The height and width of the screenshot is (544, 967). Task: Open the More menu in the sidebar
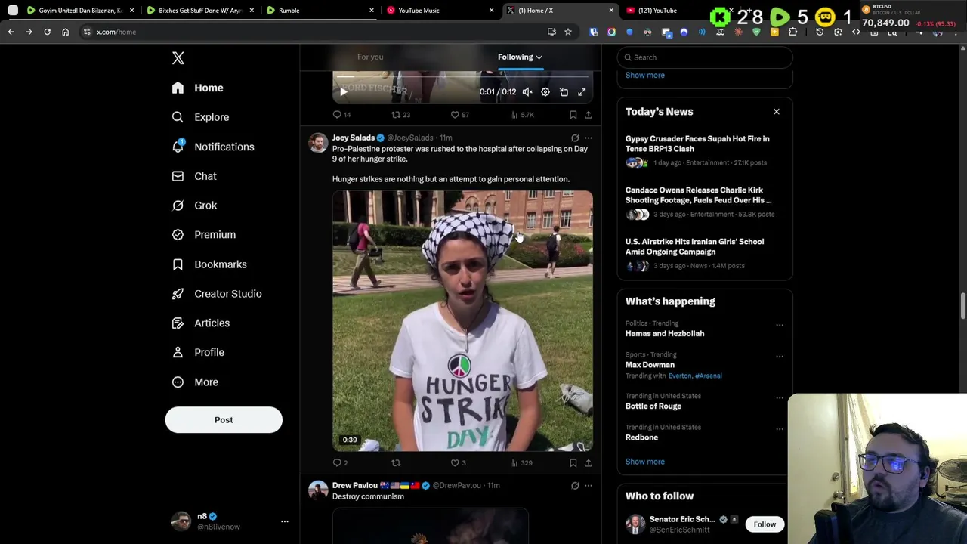[x=195, y=382]
